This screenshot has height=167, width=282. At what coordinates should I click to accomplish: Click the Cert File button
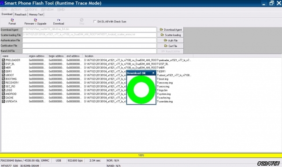171,46
